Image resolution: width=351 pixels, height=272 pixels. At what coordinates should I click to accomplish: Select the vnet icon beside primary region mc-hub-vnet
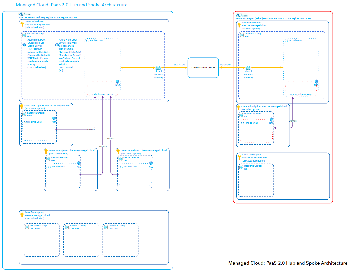tap(88, 41)
